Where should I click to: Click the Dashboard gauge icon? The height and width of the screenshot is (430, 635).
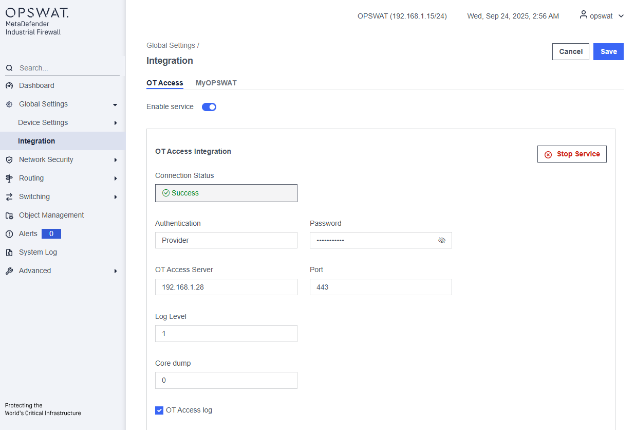[9, 86]
